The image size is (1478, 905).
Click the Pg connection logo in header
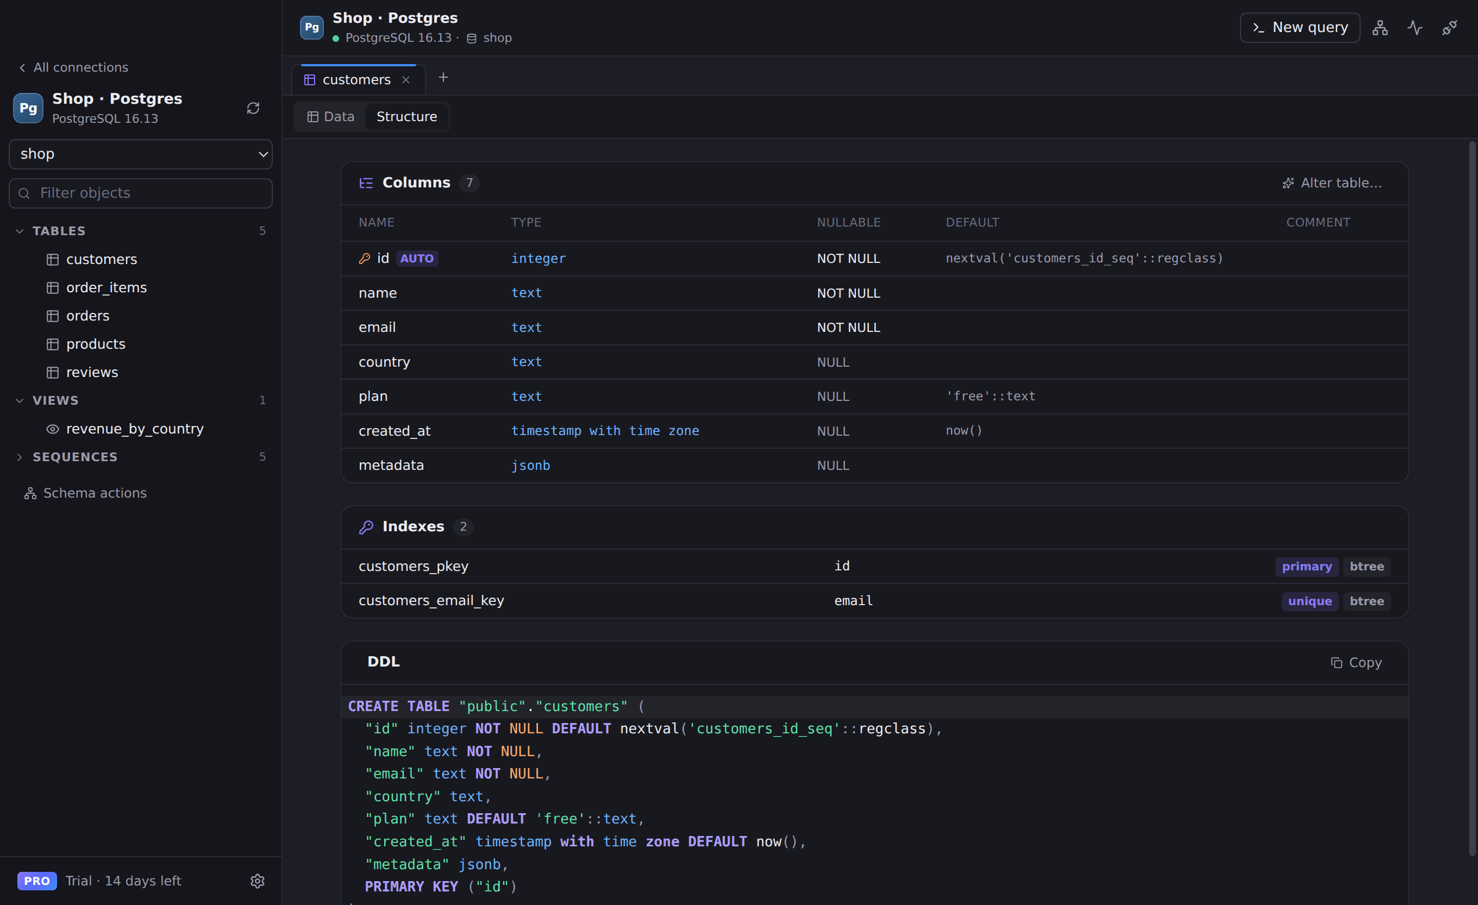(x=311, y=27)
